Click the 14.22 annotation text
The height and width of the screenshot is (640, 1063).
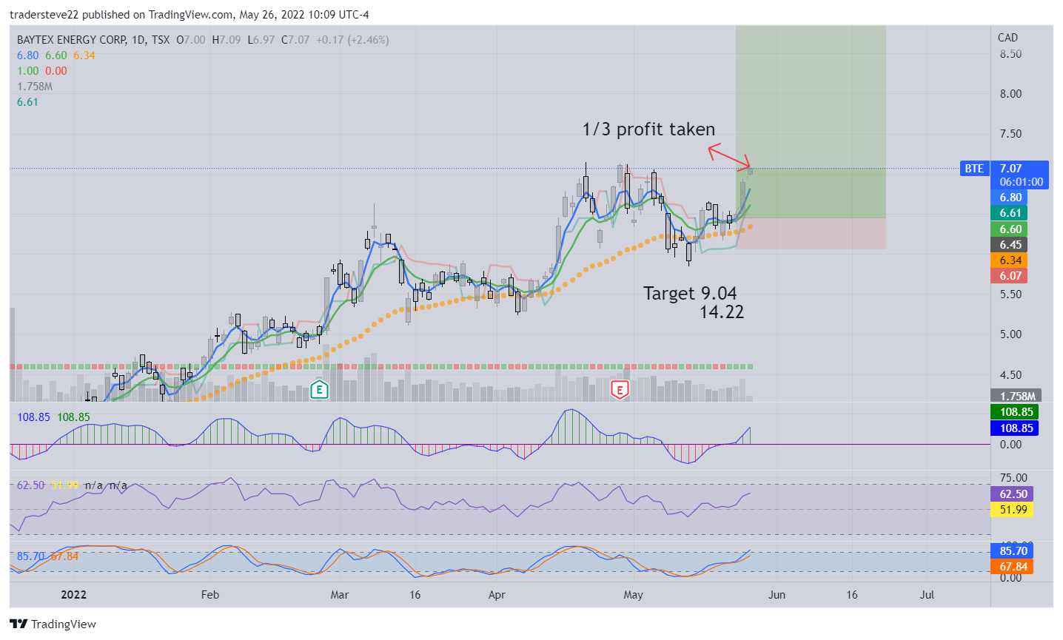722,312
